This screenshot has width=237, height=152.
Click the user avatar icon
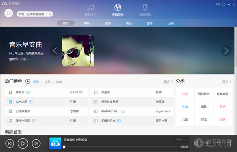[x=9, y=13]
